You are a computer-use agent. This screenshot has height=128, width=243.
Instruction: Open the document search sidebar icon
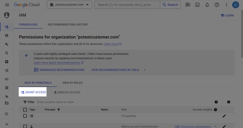pos(7,53)
